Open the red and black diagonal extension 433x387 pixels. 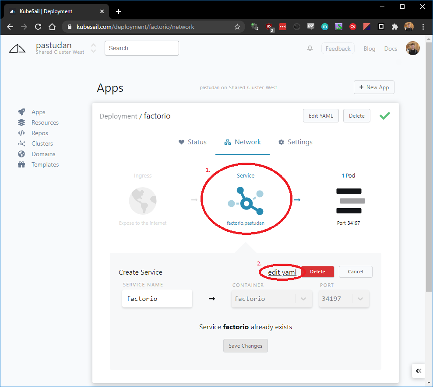[367, 27]
